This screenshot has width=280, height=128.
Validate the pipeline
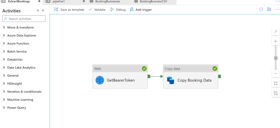tap(97, 10)
